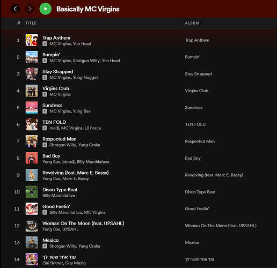The width and height of the screenshot is (277, 268).
Task: Open the Revolving (feat. Marc E. Bassy) album link
Action: pos(214,175)
